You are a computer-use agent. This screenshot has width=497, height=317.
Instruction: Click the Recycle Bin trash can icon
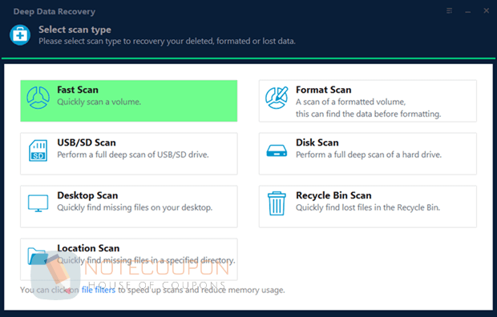click(277, 203)
